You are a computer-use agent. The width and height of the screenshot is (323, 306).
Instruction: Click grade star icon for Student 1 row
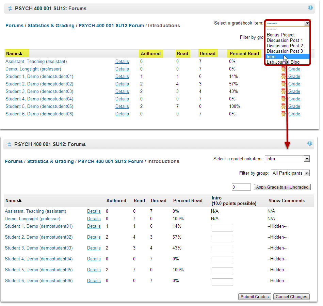coord(283,77)
